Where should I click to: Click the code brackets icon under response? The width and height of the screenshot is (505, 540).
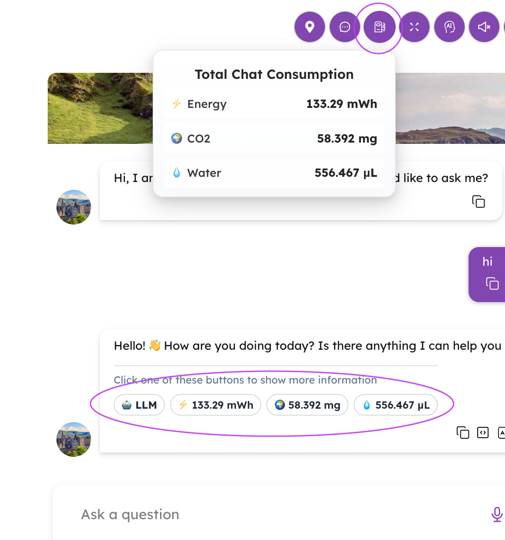[x=483, y=433]
